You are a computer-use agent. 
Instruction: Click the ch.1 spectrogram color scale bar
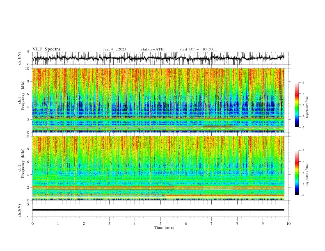(x=297, y=105)
